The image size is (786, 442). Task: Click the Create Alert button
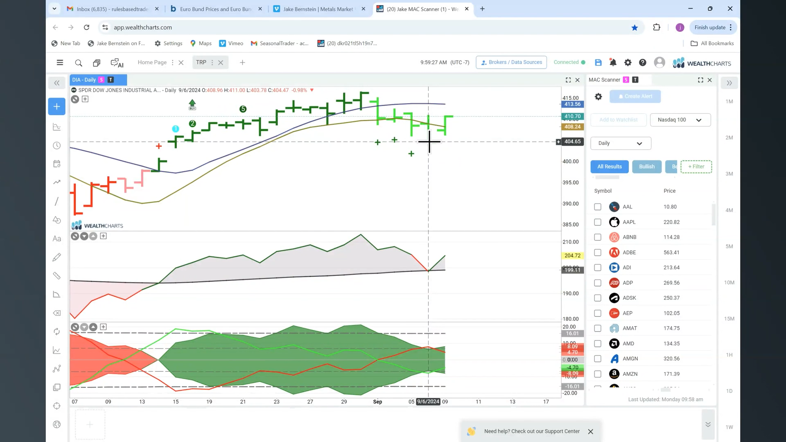pyautogui.click(x=635, y=97)
